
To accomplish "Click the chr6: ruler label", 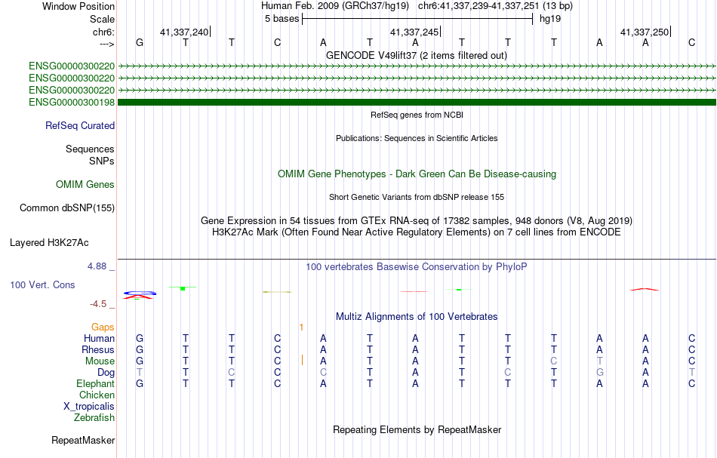I will (x=104, y=32).
